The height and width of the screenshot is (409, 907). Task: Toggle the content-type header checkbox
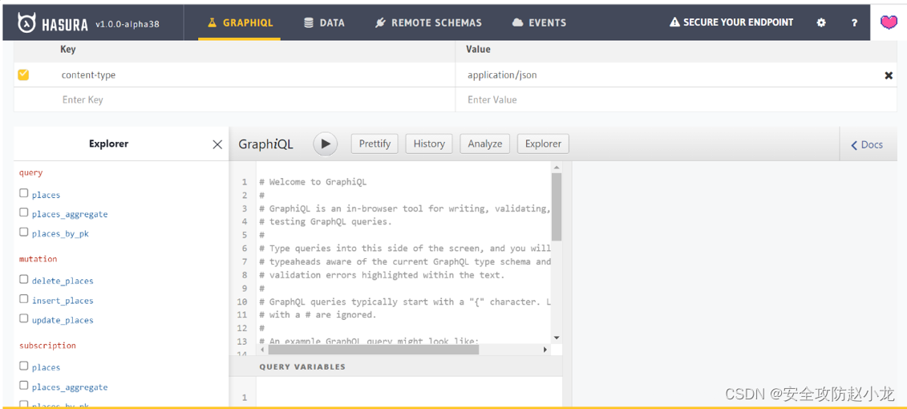click(x=24, y=75)
